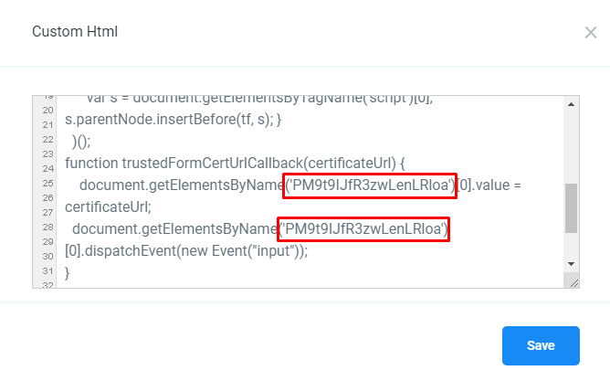Place cursor in first highlighted 'PM9t9IJfR3zwLenLRIoa' string

pyautogui.click(x=370, y=185)
